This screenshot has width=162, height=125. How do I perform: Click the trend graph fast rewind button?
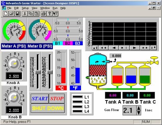coord(103,48)
